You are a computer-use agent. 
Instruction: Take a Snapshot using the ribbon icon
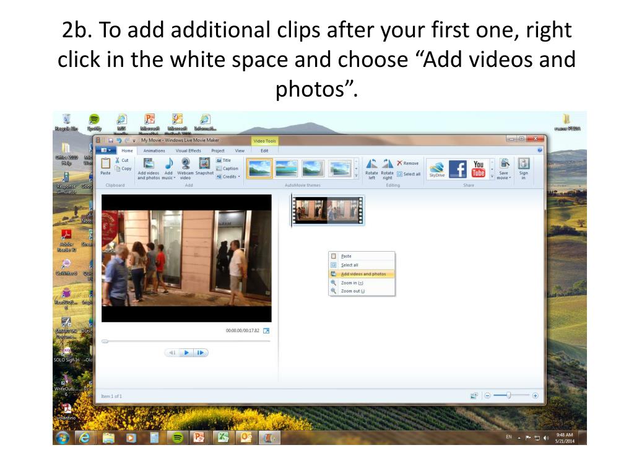pyautogui.click(x=204, y=163)
